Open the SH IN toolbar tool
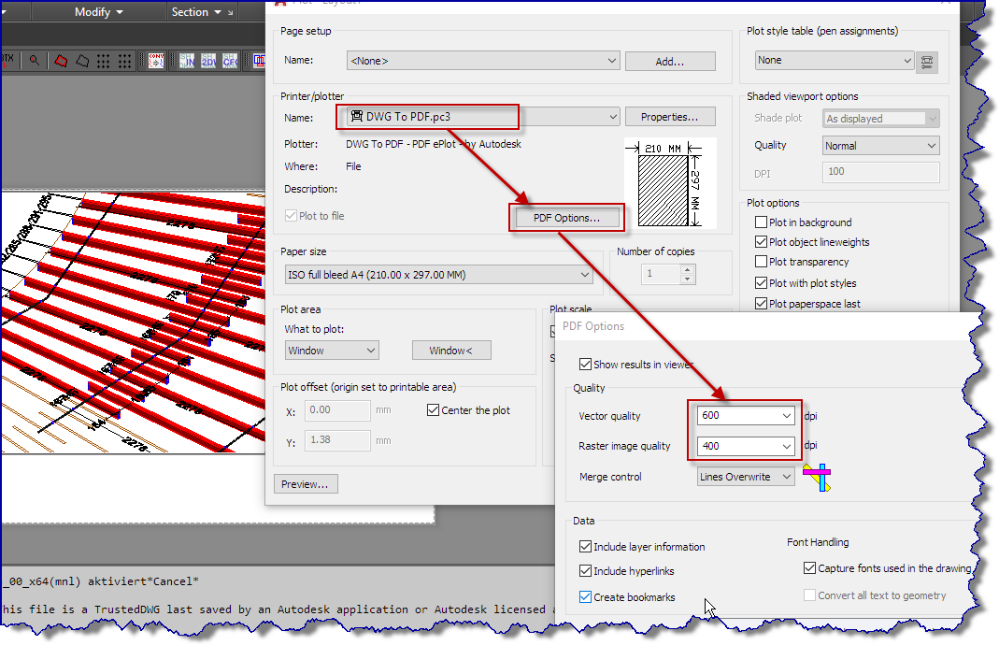The height and width of the screenshot is (645, 999). click(187, 60)
